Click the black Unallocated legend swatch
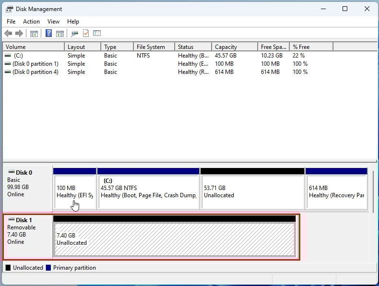 click(x=8, y=268)
